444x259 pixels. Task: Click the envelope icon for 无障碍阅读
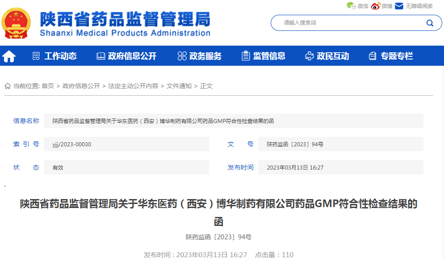point(399,6)
